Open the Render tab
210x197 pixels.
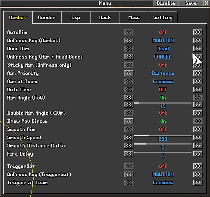click(47, 17)
